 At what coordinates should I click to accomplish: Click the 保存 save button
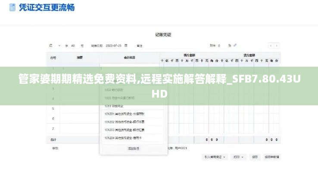[255, 157]
